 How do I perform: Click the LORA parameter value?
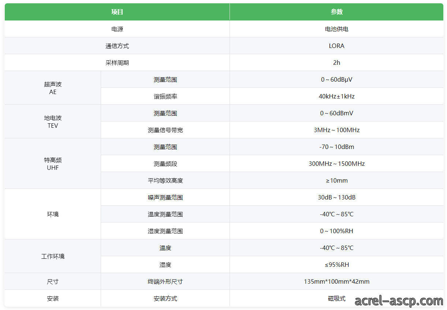(x=336, y=46)
